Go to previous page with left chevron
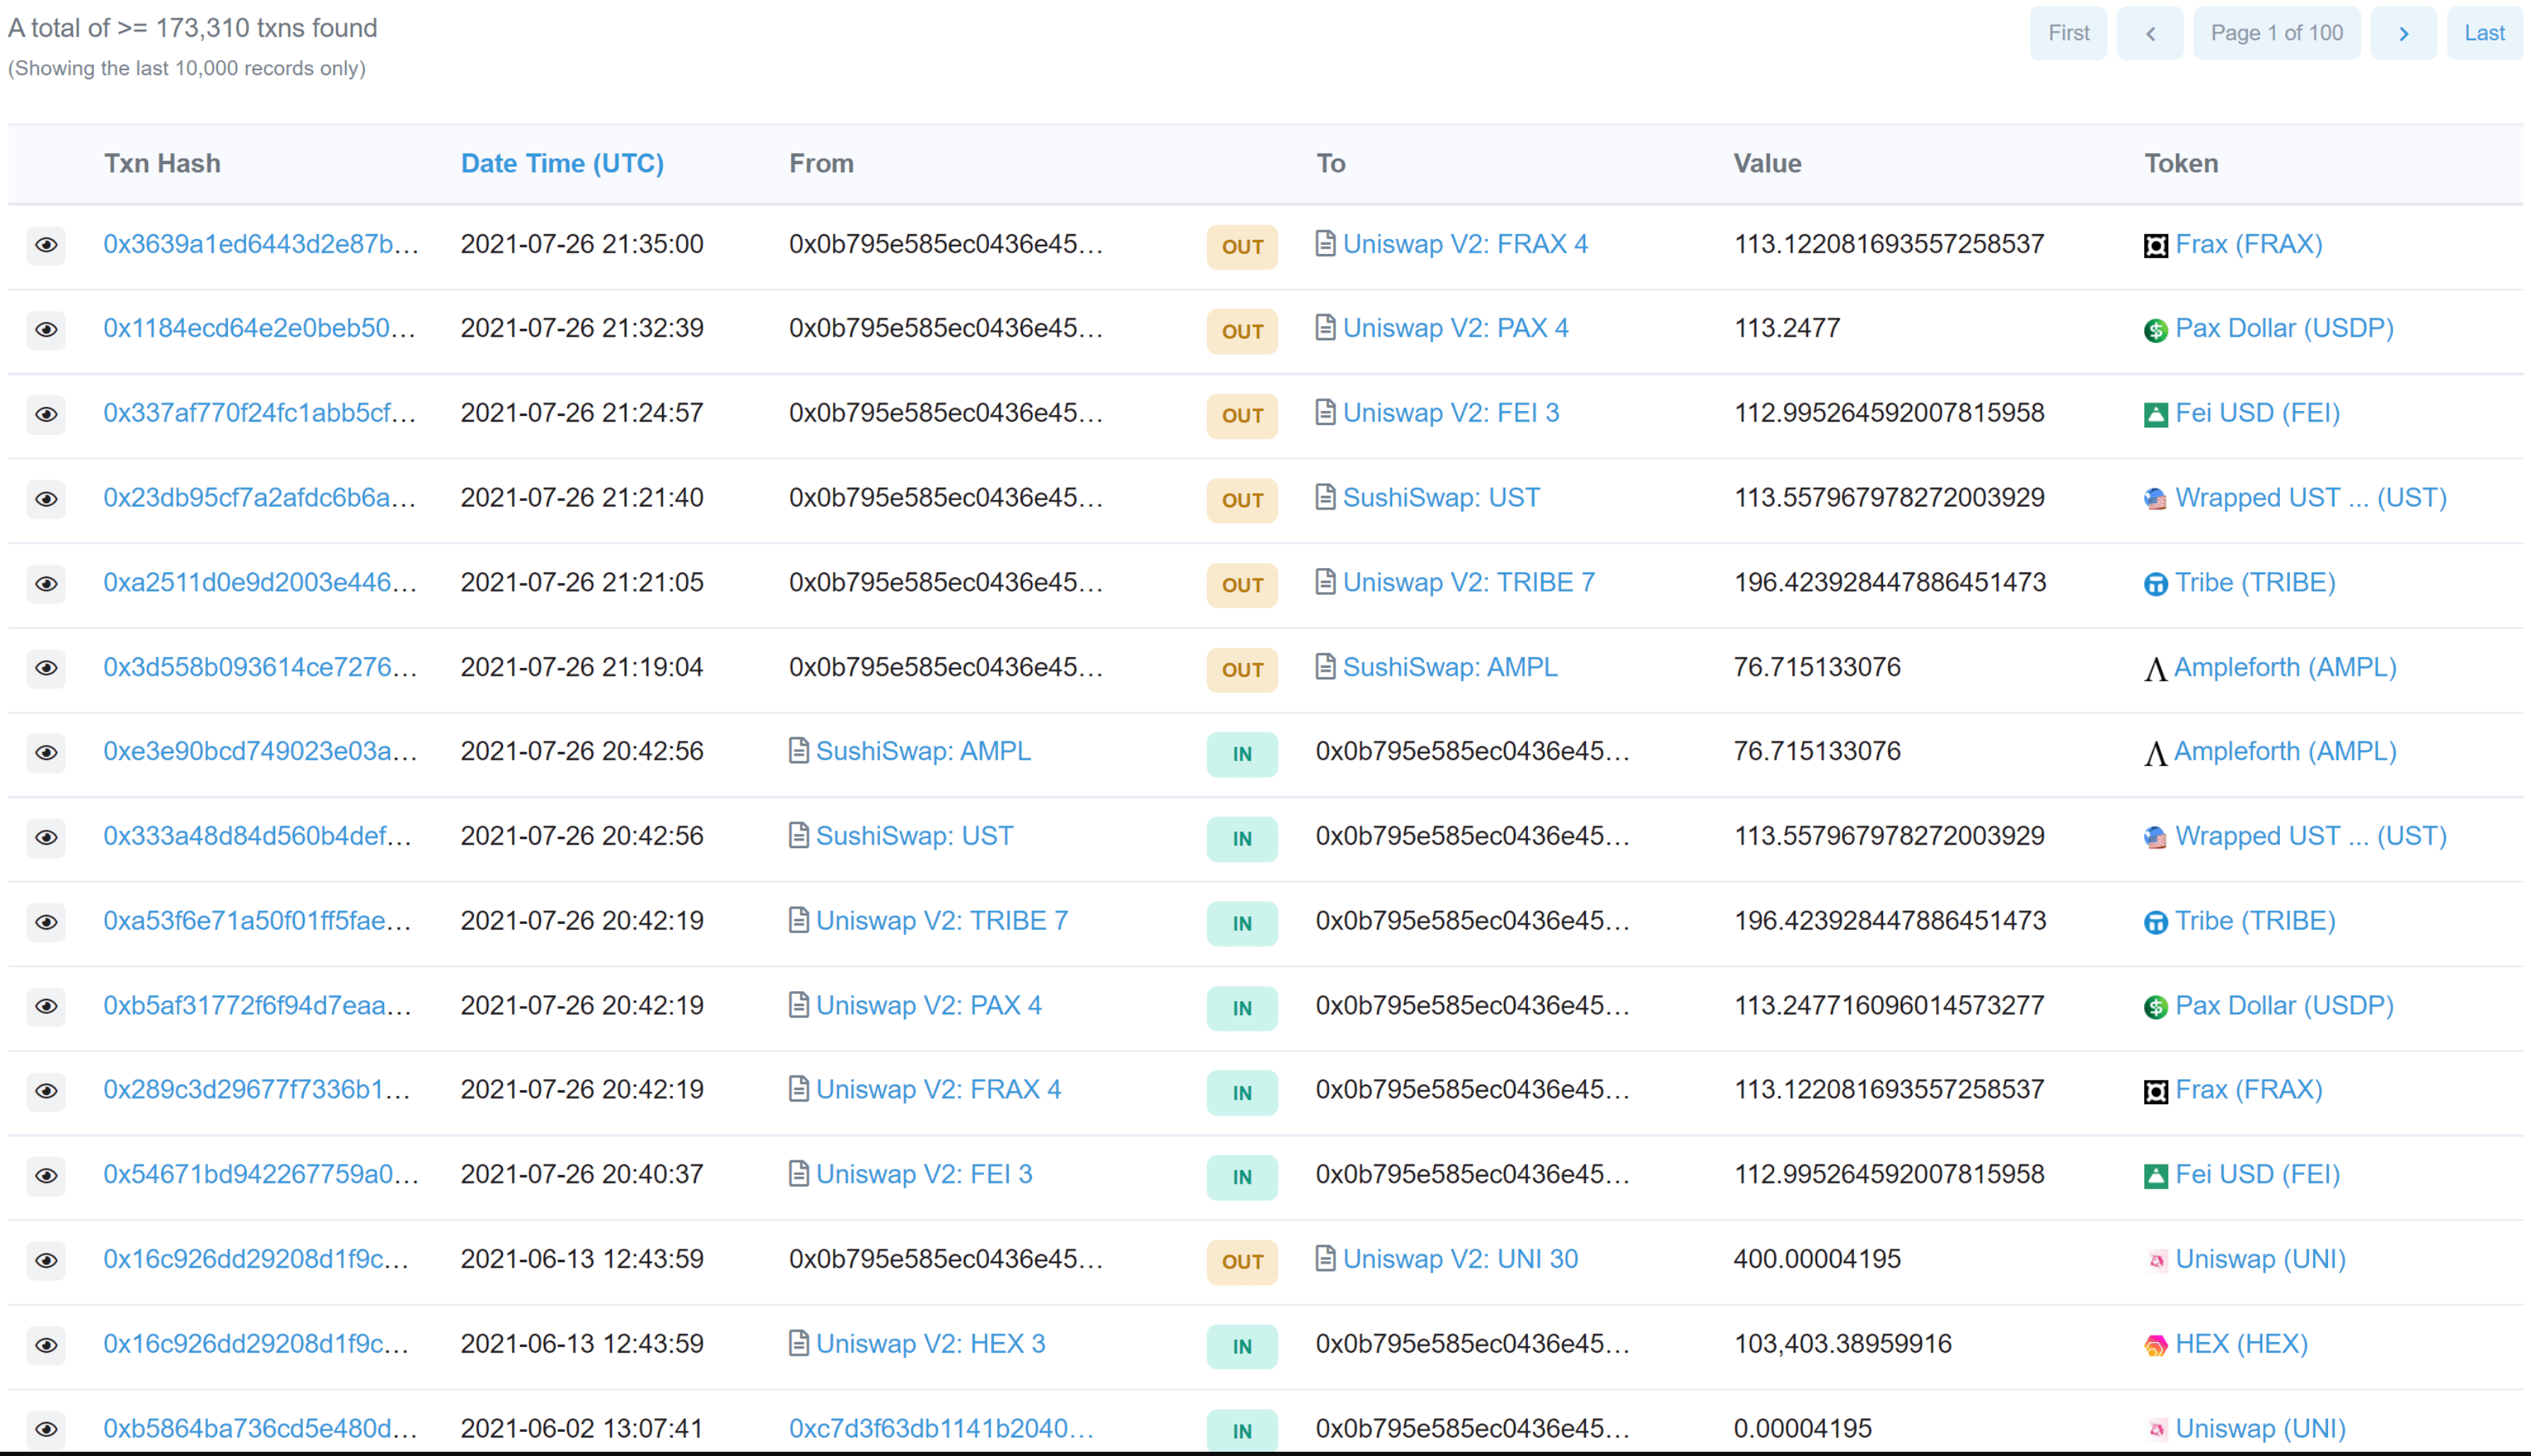Image resolution: width=2531 pixels, height=1456 pixels. [2149, 33]
